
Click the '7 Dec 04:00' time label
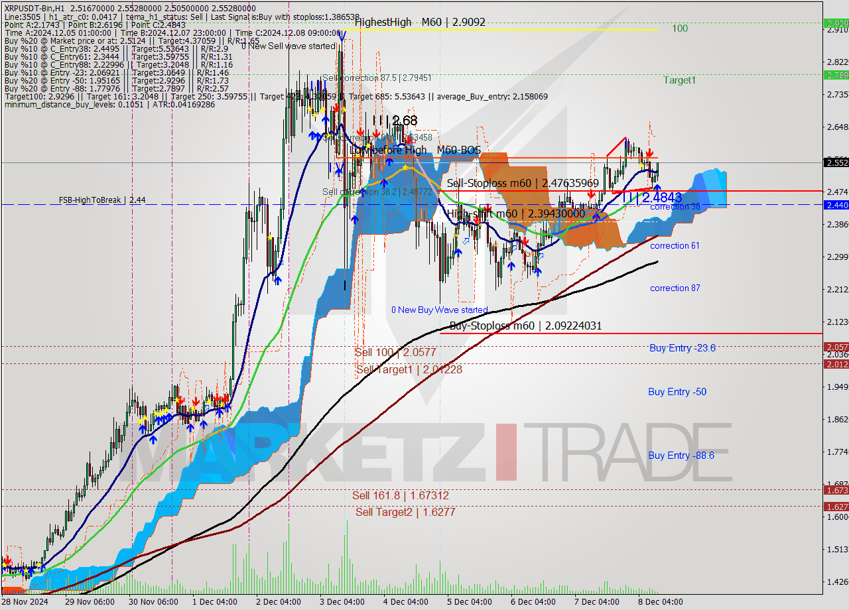pyautogui.click(x=596, y=601)
